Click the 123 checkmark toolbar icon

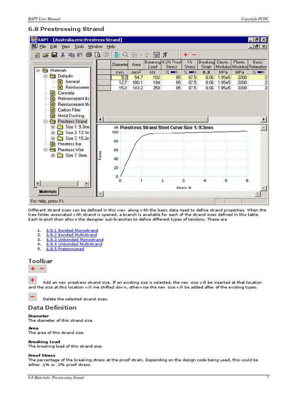click(x=148, y=55)
